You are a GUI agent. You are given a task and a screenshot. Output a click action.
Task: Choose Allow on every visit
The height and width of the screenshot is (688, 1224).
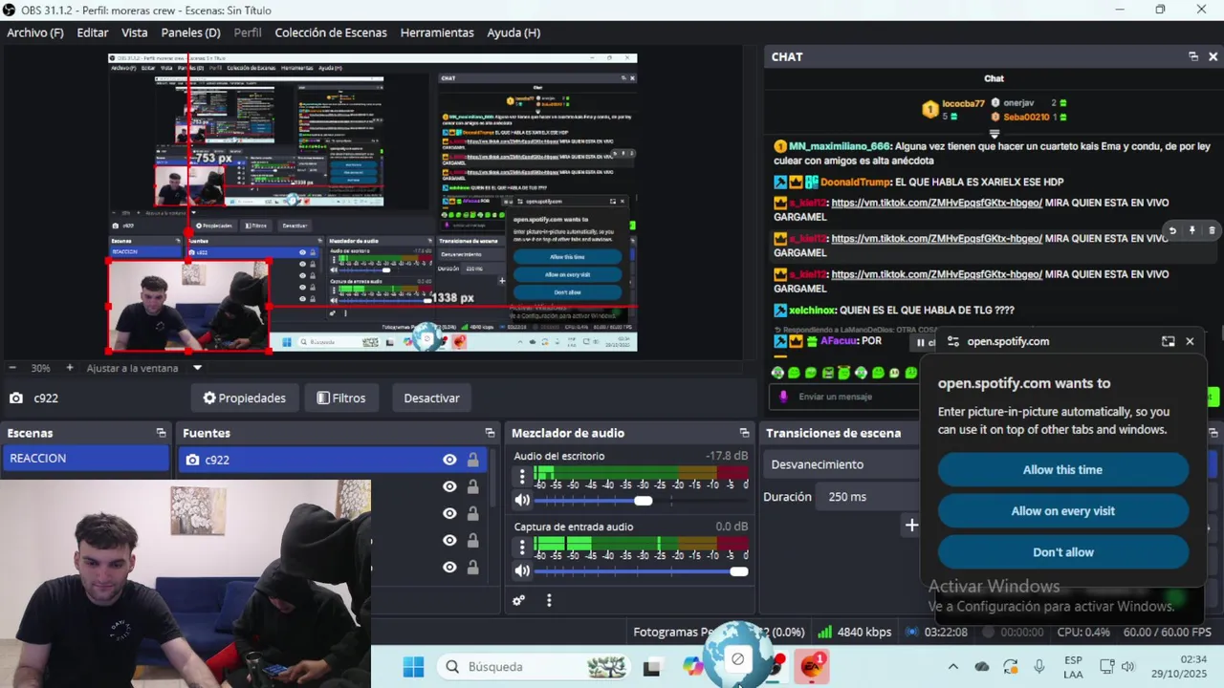[x=1062, y=511]
